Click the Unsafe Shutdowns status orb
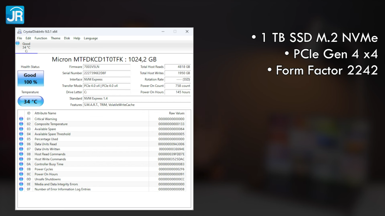 click(x=21, y=179)
